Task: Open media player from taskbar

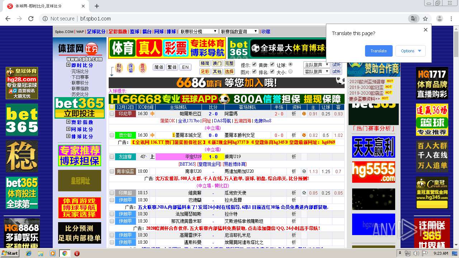Action: (x=53, y=253)
